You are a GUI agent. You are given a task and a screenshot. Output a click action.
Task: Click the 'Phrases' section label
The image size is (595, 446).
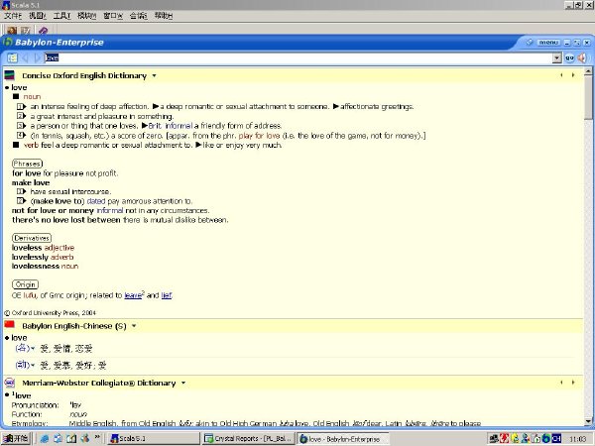click(x=27, y=164)
